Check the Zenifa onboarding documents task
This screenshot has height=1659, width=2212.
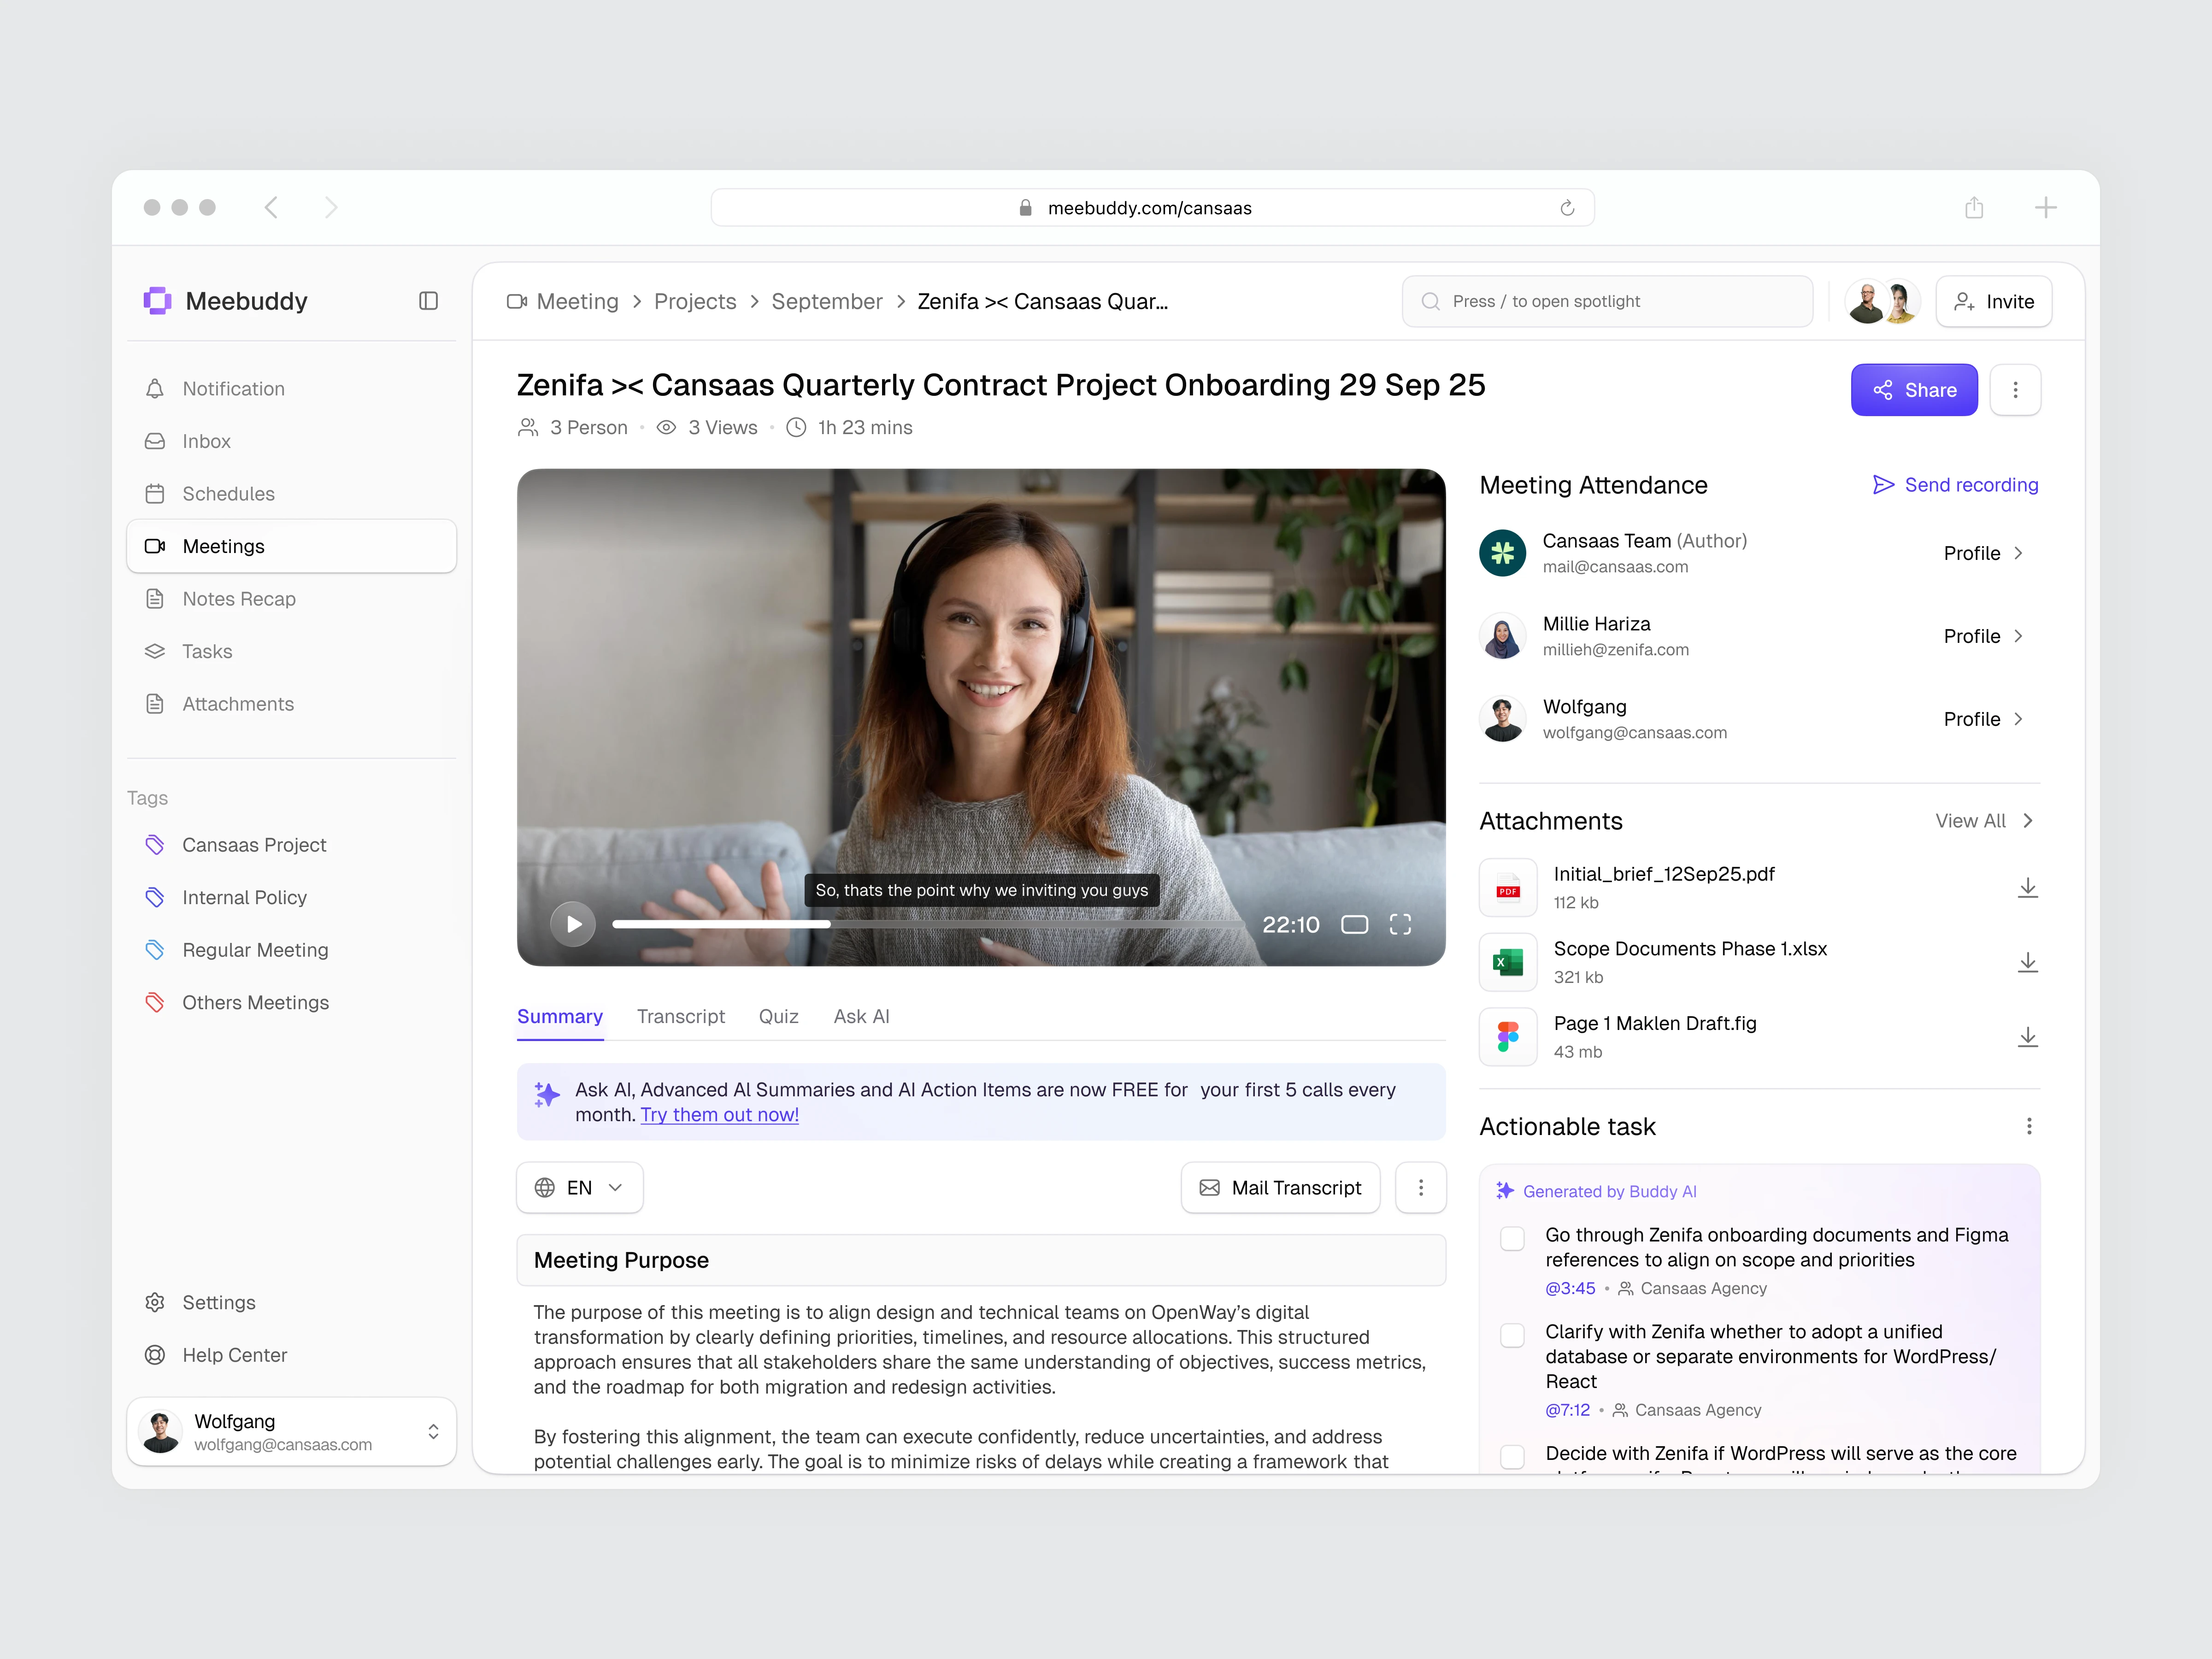tap(1512, 1239)
